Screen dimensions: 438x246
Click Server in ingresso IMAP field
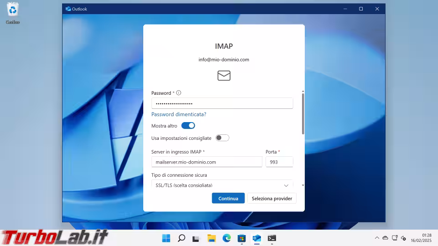207,162
